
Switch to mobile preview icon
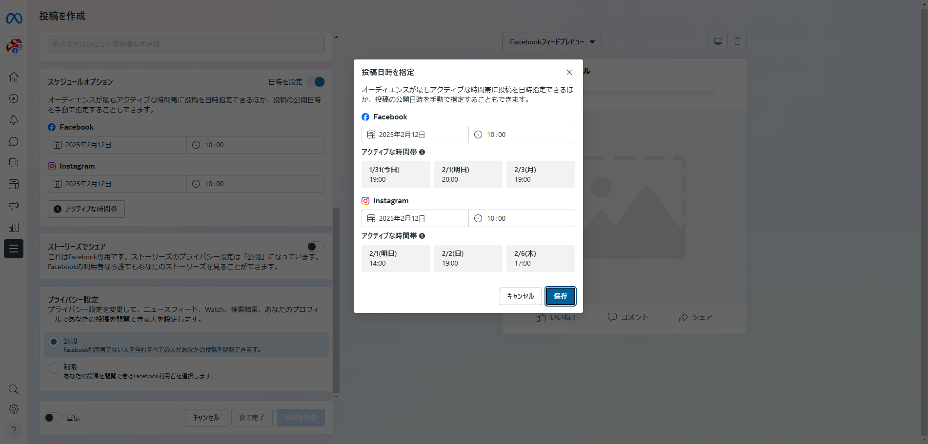coord(737,41)
